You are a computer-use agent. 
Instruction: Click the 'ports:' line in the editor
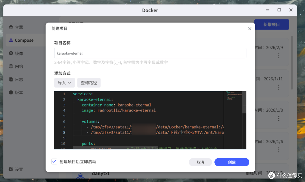(x=88, y=144)
